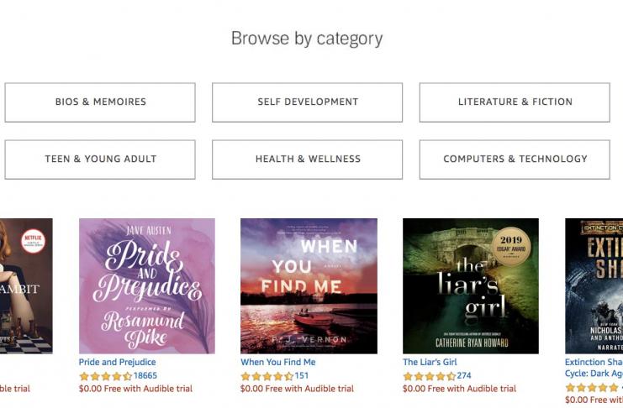Open the When You Find Me cover
This screenshot has width=623, height=408.
click(x=309, y=286)
